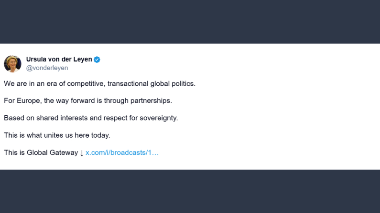Viewport: 380px width, 213px height.
Task: Click the "For Europe, the way forward" line
Action: click(87, 101)
